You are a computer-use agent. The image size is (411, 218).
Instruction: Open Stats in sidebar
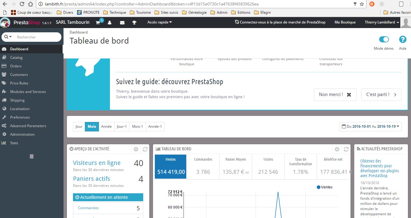click(x=31, y=143)
